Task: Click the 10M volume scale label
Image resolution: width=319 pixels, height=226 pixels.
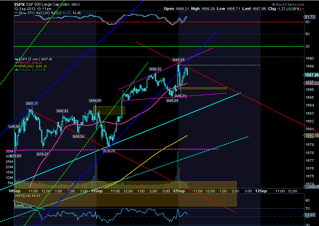Action: [x=9, y=177]
